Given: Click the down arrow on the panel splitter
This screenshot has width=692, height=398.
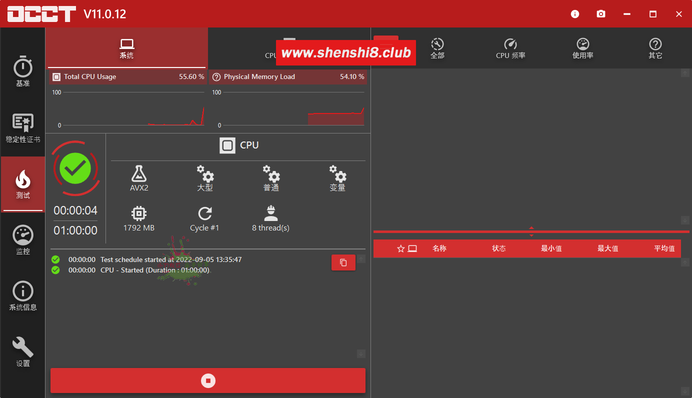Looking at the screenshot, I should click(x=531, y=235).
